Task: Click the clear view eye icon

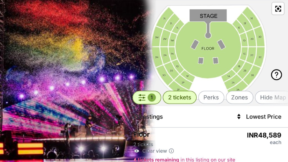Action: pyautogui.click(x=137, y=151)
